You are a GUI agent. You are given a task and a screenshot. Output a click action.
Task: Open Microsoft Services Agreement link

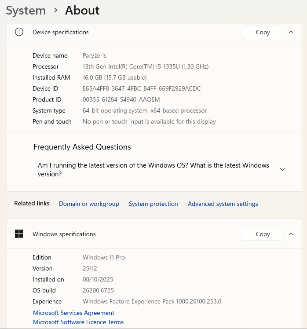(73, 313)
